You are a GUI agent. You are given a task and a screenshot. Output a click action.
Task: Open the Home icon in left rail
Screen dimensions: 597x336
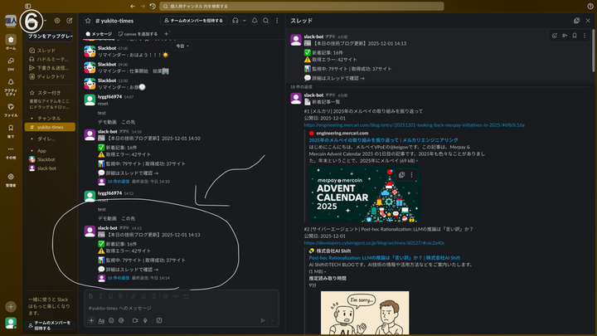[x=11, y=41]
